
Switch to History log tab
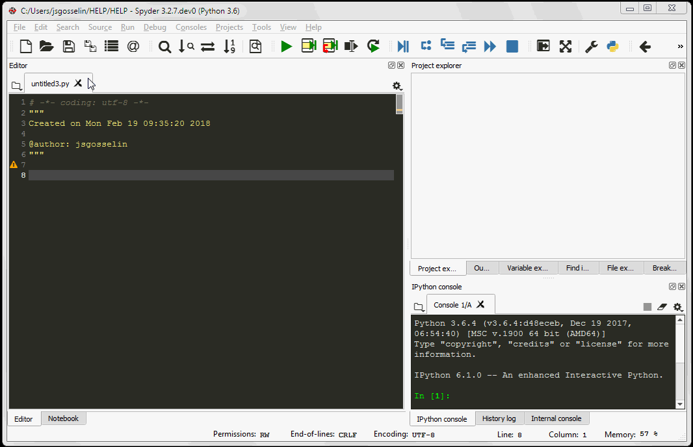(x=499, y=418)
